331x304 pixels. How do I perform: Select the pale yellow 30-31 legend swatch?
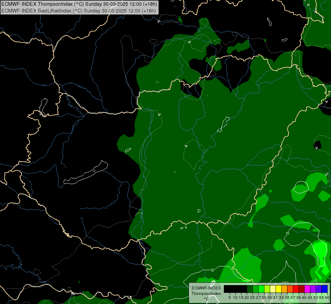tap(273, 289)
